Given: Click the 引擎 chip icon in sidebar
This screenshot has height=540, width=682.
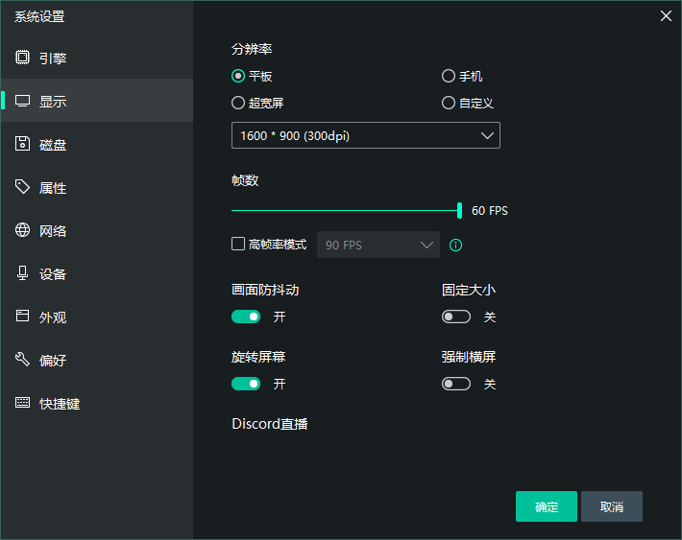Looking at the screenshot, I should (22, 58).
